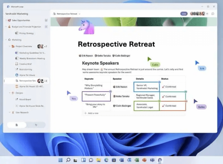Collapse the Budget and Financial Projection node

6,27
